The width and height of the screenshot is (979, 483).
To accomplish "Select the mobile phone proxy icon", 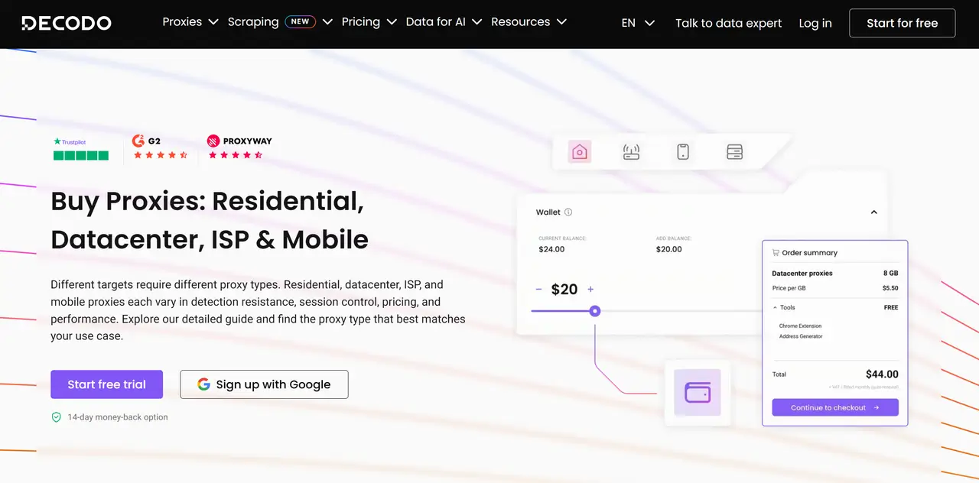I will [683, 152].
